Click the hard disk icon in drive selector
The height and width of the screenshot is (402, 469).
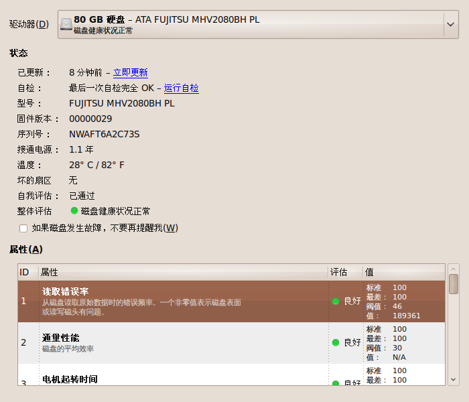(66, 24)
